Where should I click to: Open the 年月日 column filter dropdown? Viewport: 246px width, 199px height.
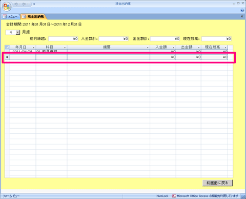click(33, 47)
